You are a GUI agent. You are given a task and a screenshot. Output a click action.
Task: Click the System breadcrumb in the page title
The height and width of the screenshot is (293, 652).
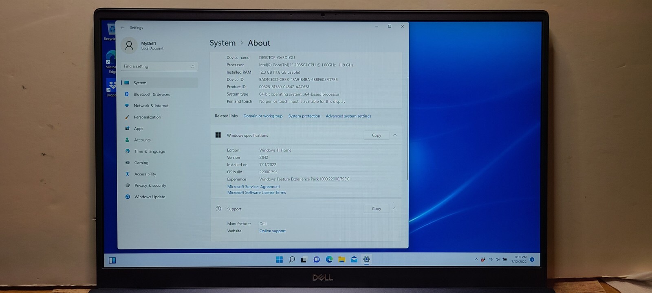[222, 43]
